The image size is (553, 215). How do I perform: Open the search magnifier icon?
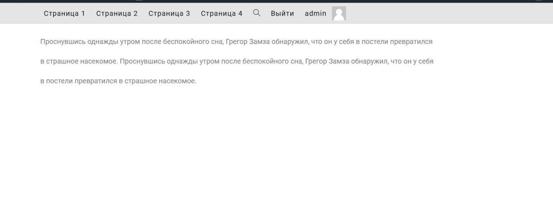pos(257,13)
